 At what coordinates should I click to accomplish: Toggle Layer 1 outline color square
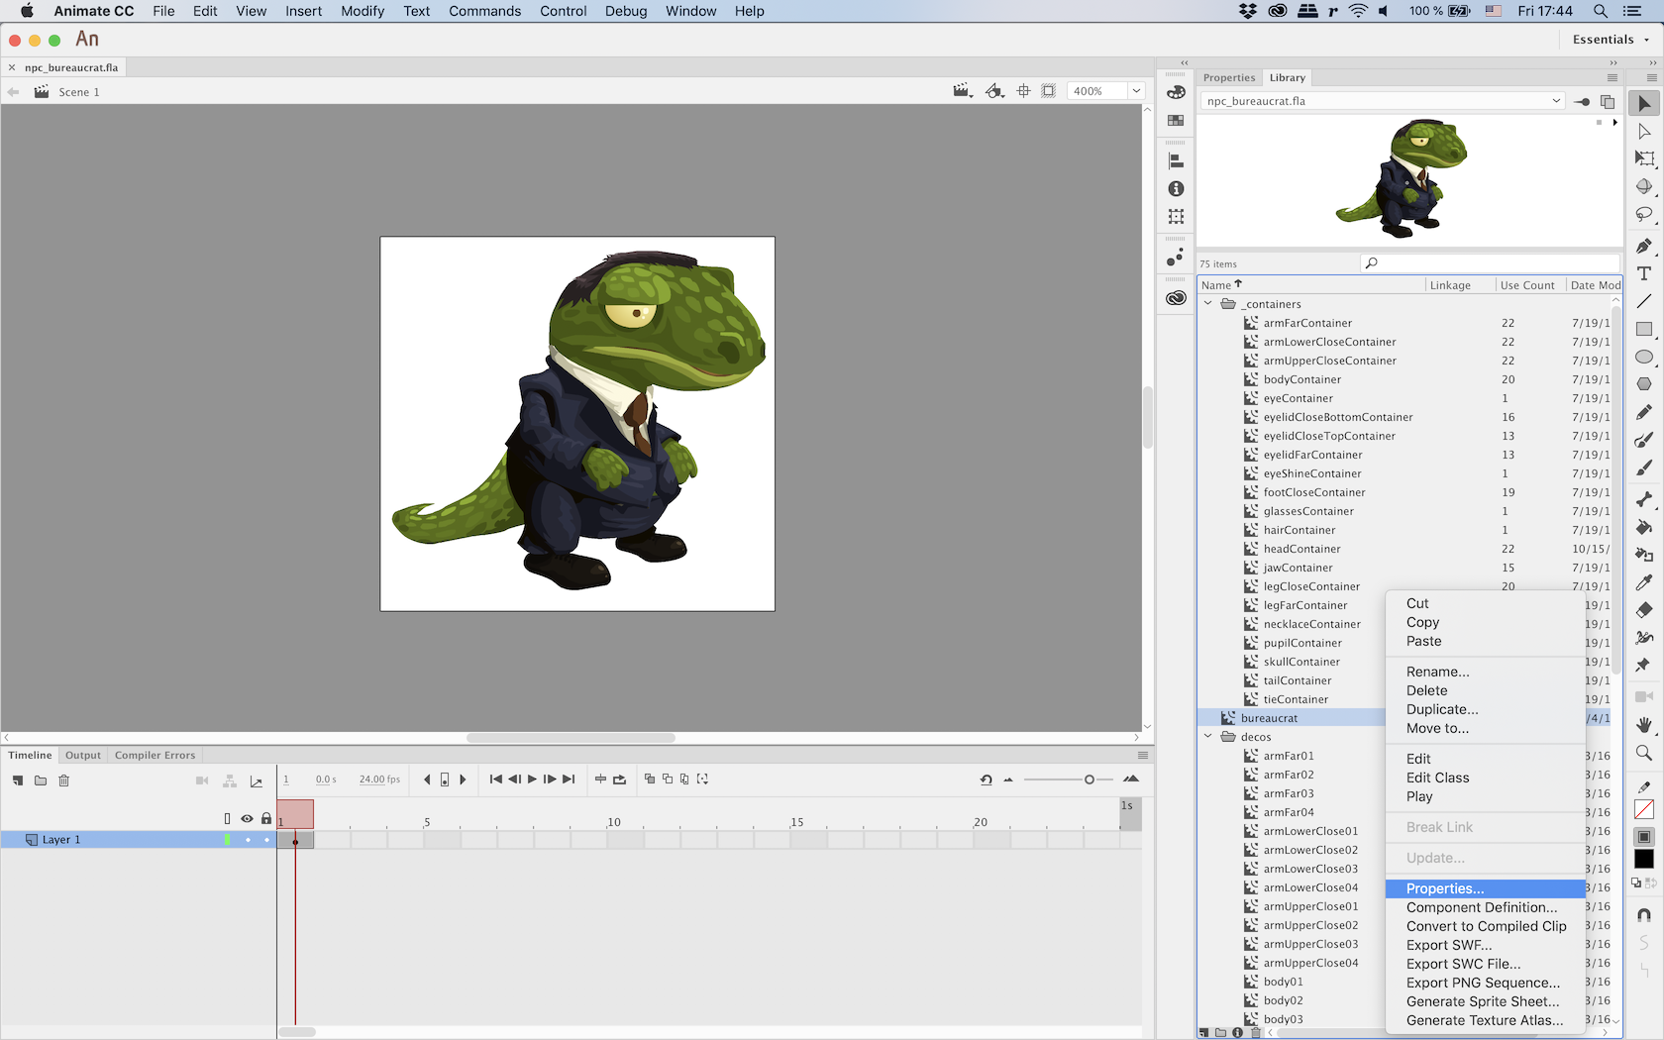point(228,840)
